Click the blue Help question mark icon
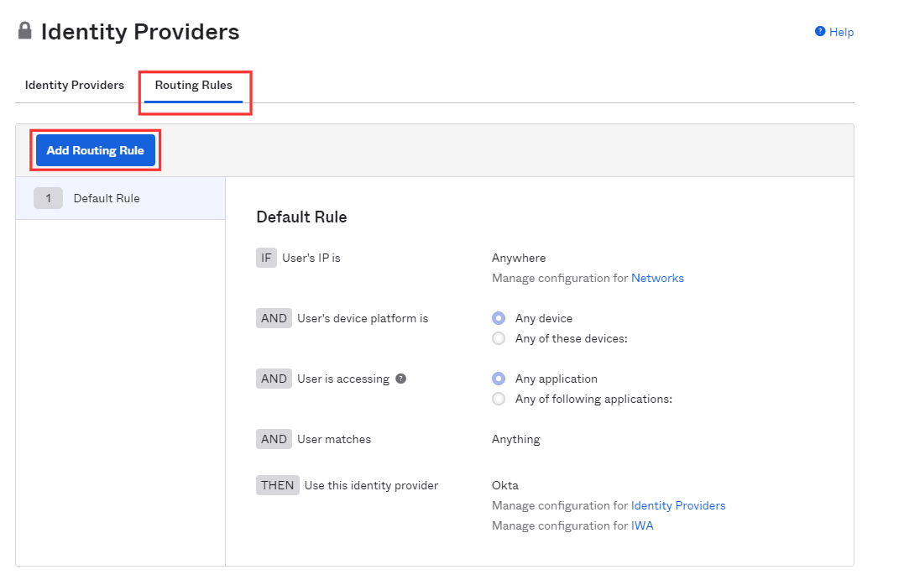Screen dimensions: 904x580 click(820, 31)
